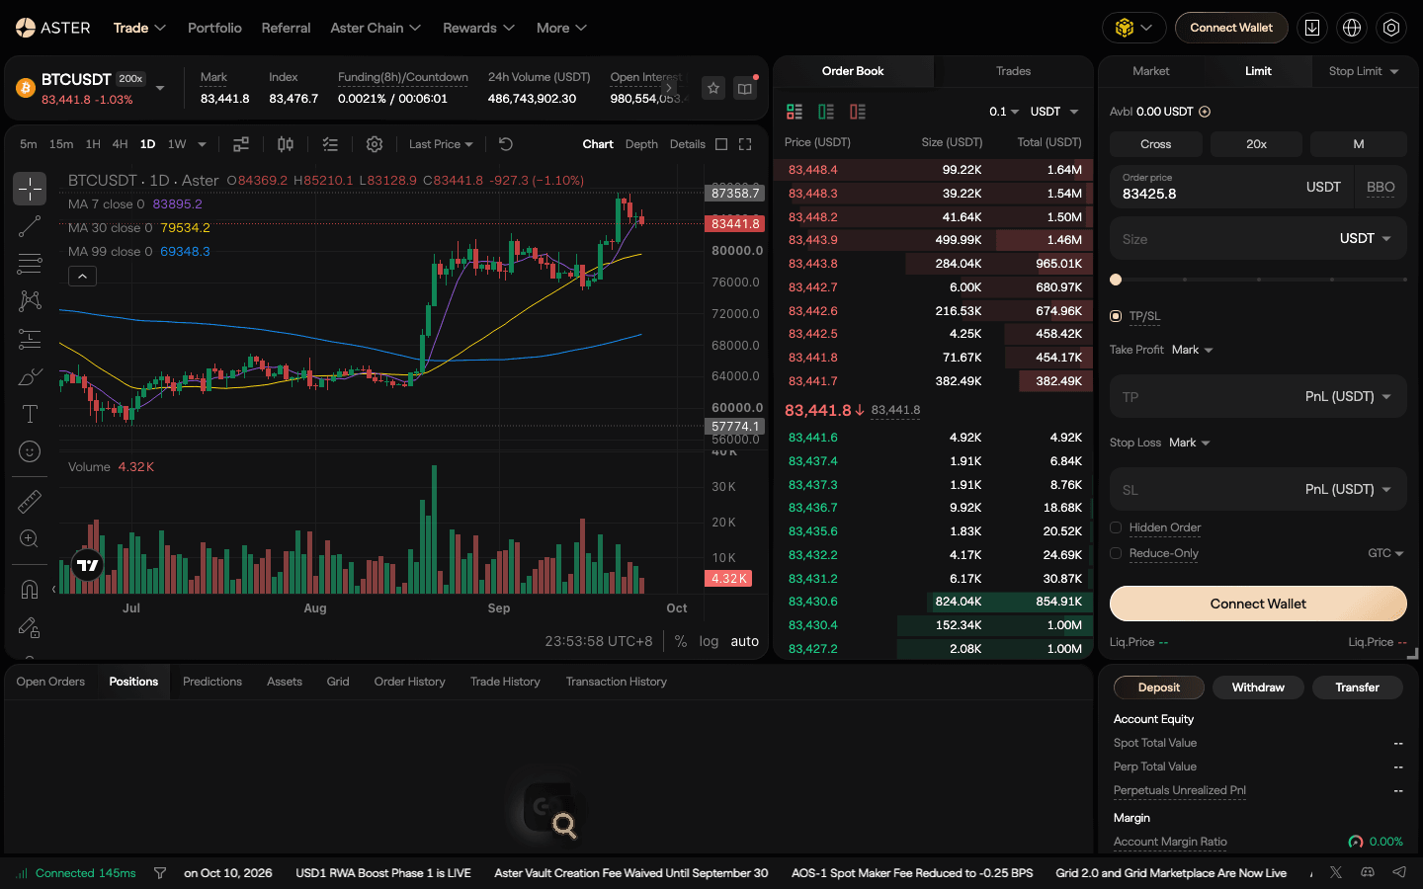The width and height of the screenshot is (1423, 889).
Task: Open the guide book icon
Action: tap(745, 88)
